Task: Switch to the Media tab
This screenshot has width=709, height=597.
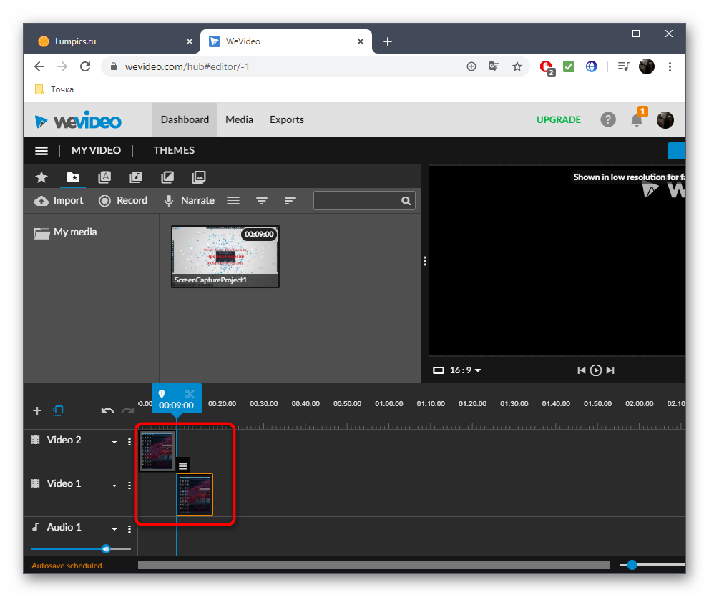Action: (x=239, y=119)
